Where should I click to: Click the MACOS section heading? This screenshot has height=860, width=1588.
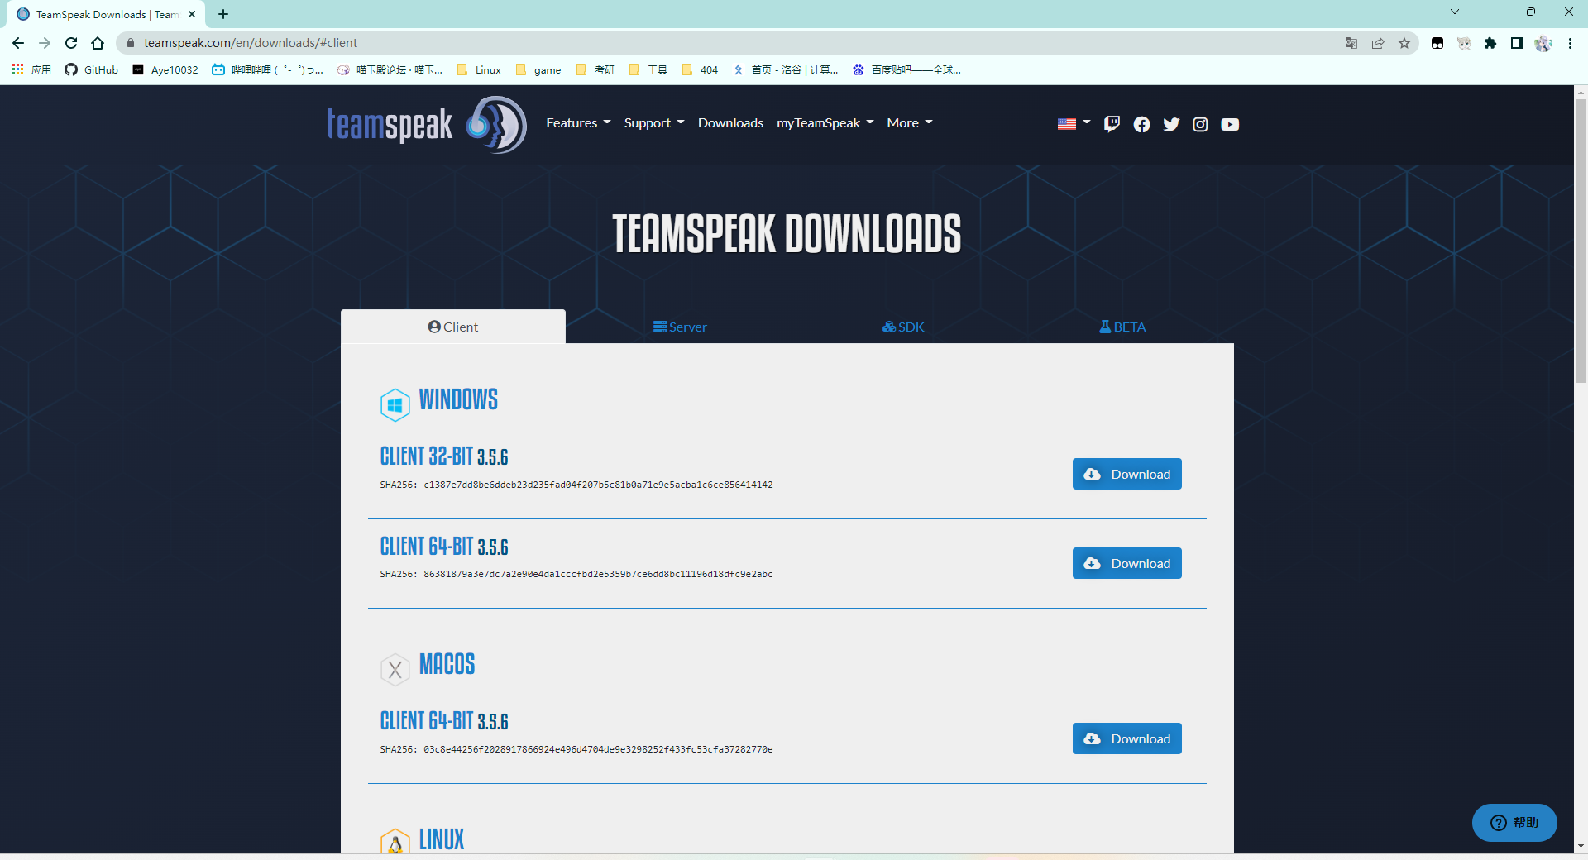(447, 664)
